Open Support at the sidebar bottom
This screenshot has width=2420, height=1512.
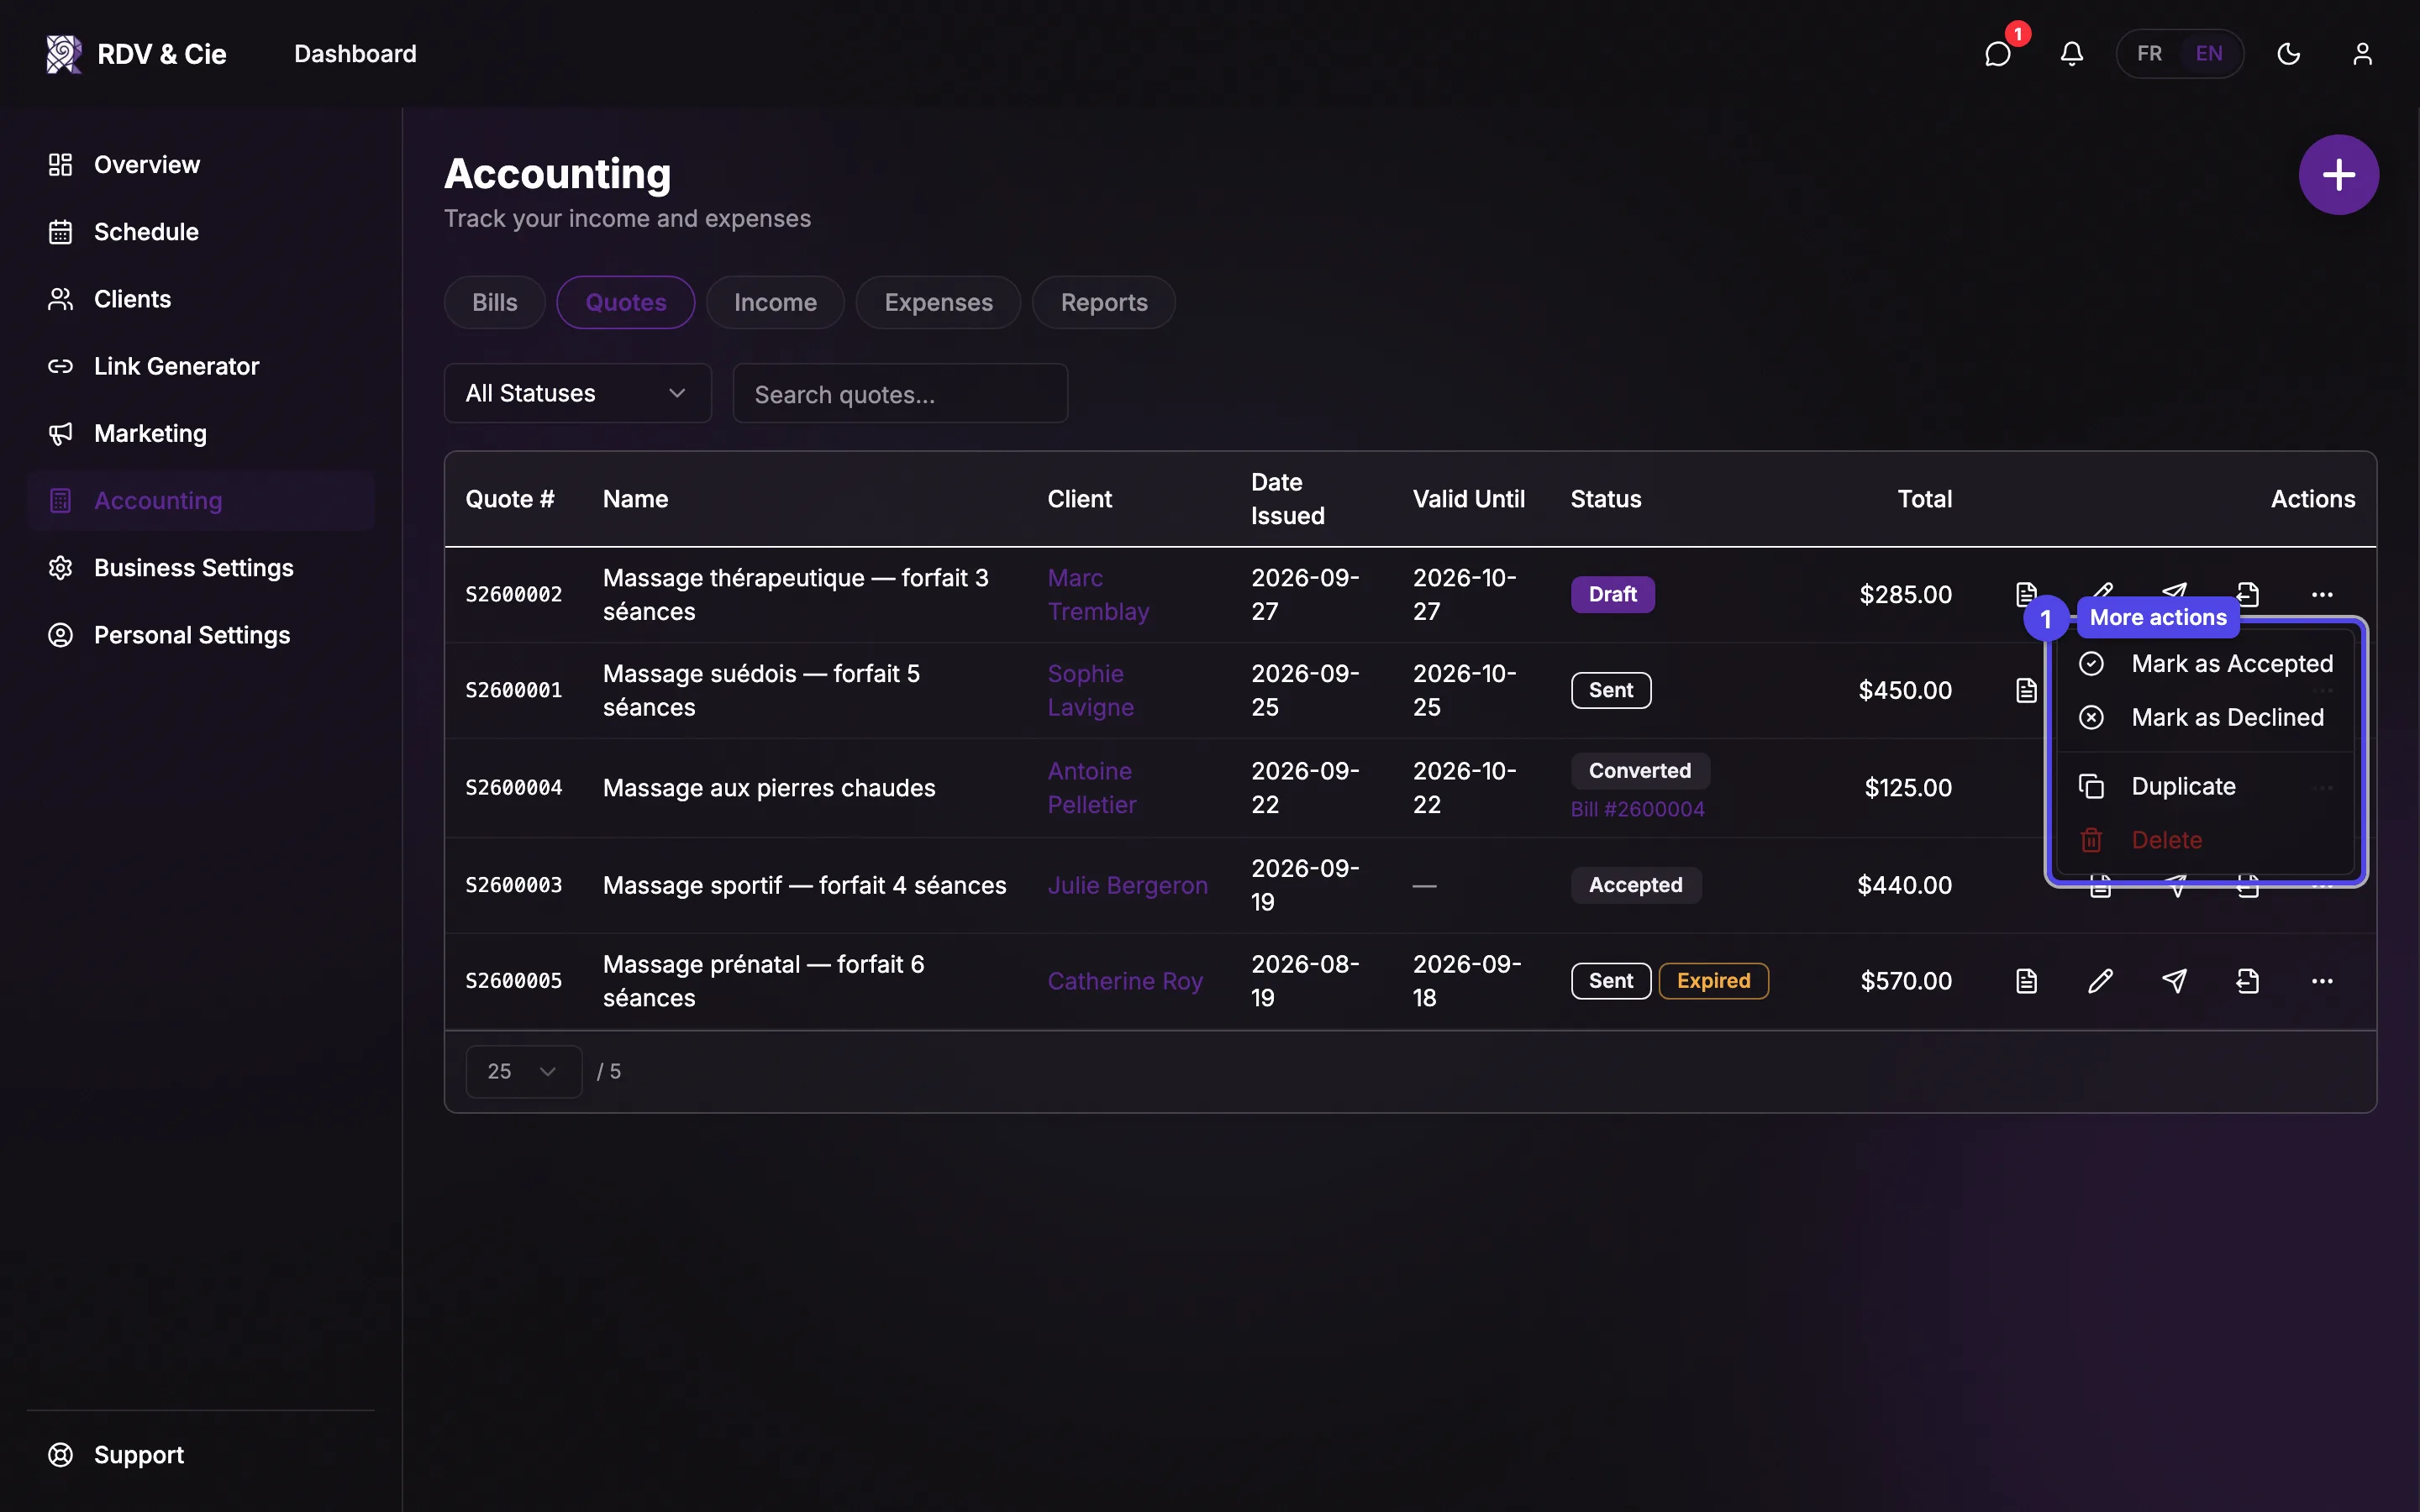pos(200,1454)
